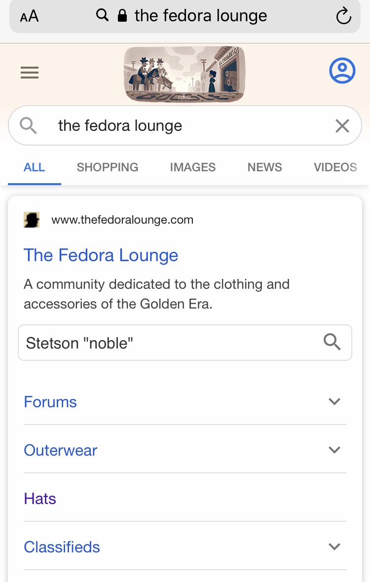Expand the Classifieds section chevron
This screenshot has width=370, height=582.
(334, 546)
